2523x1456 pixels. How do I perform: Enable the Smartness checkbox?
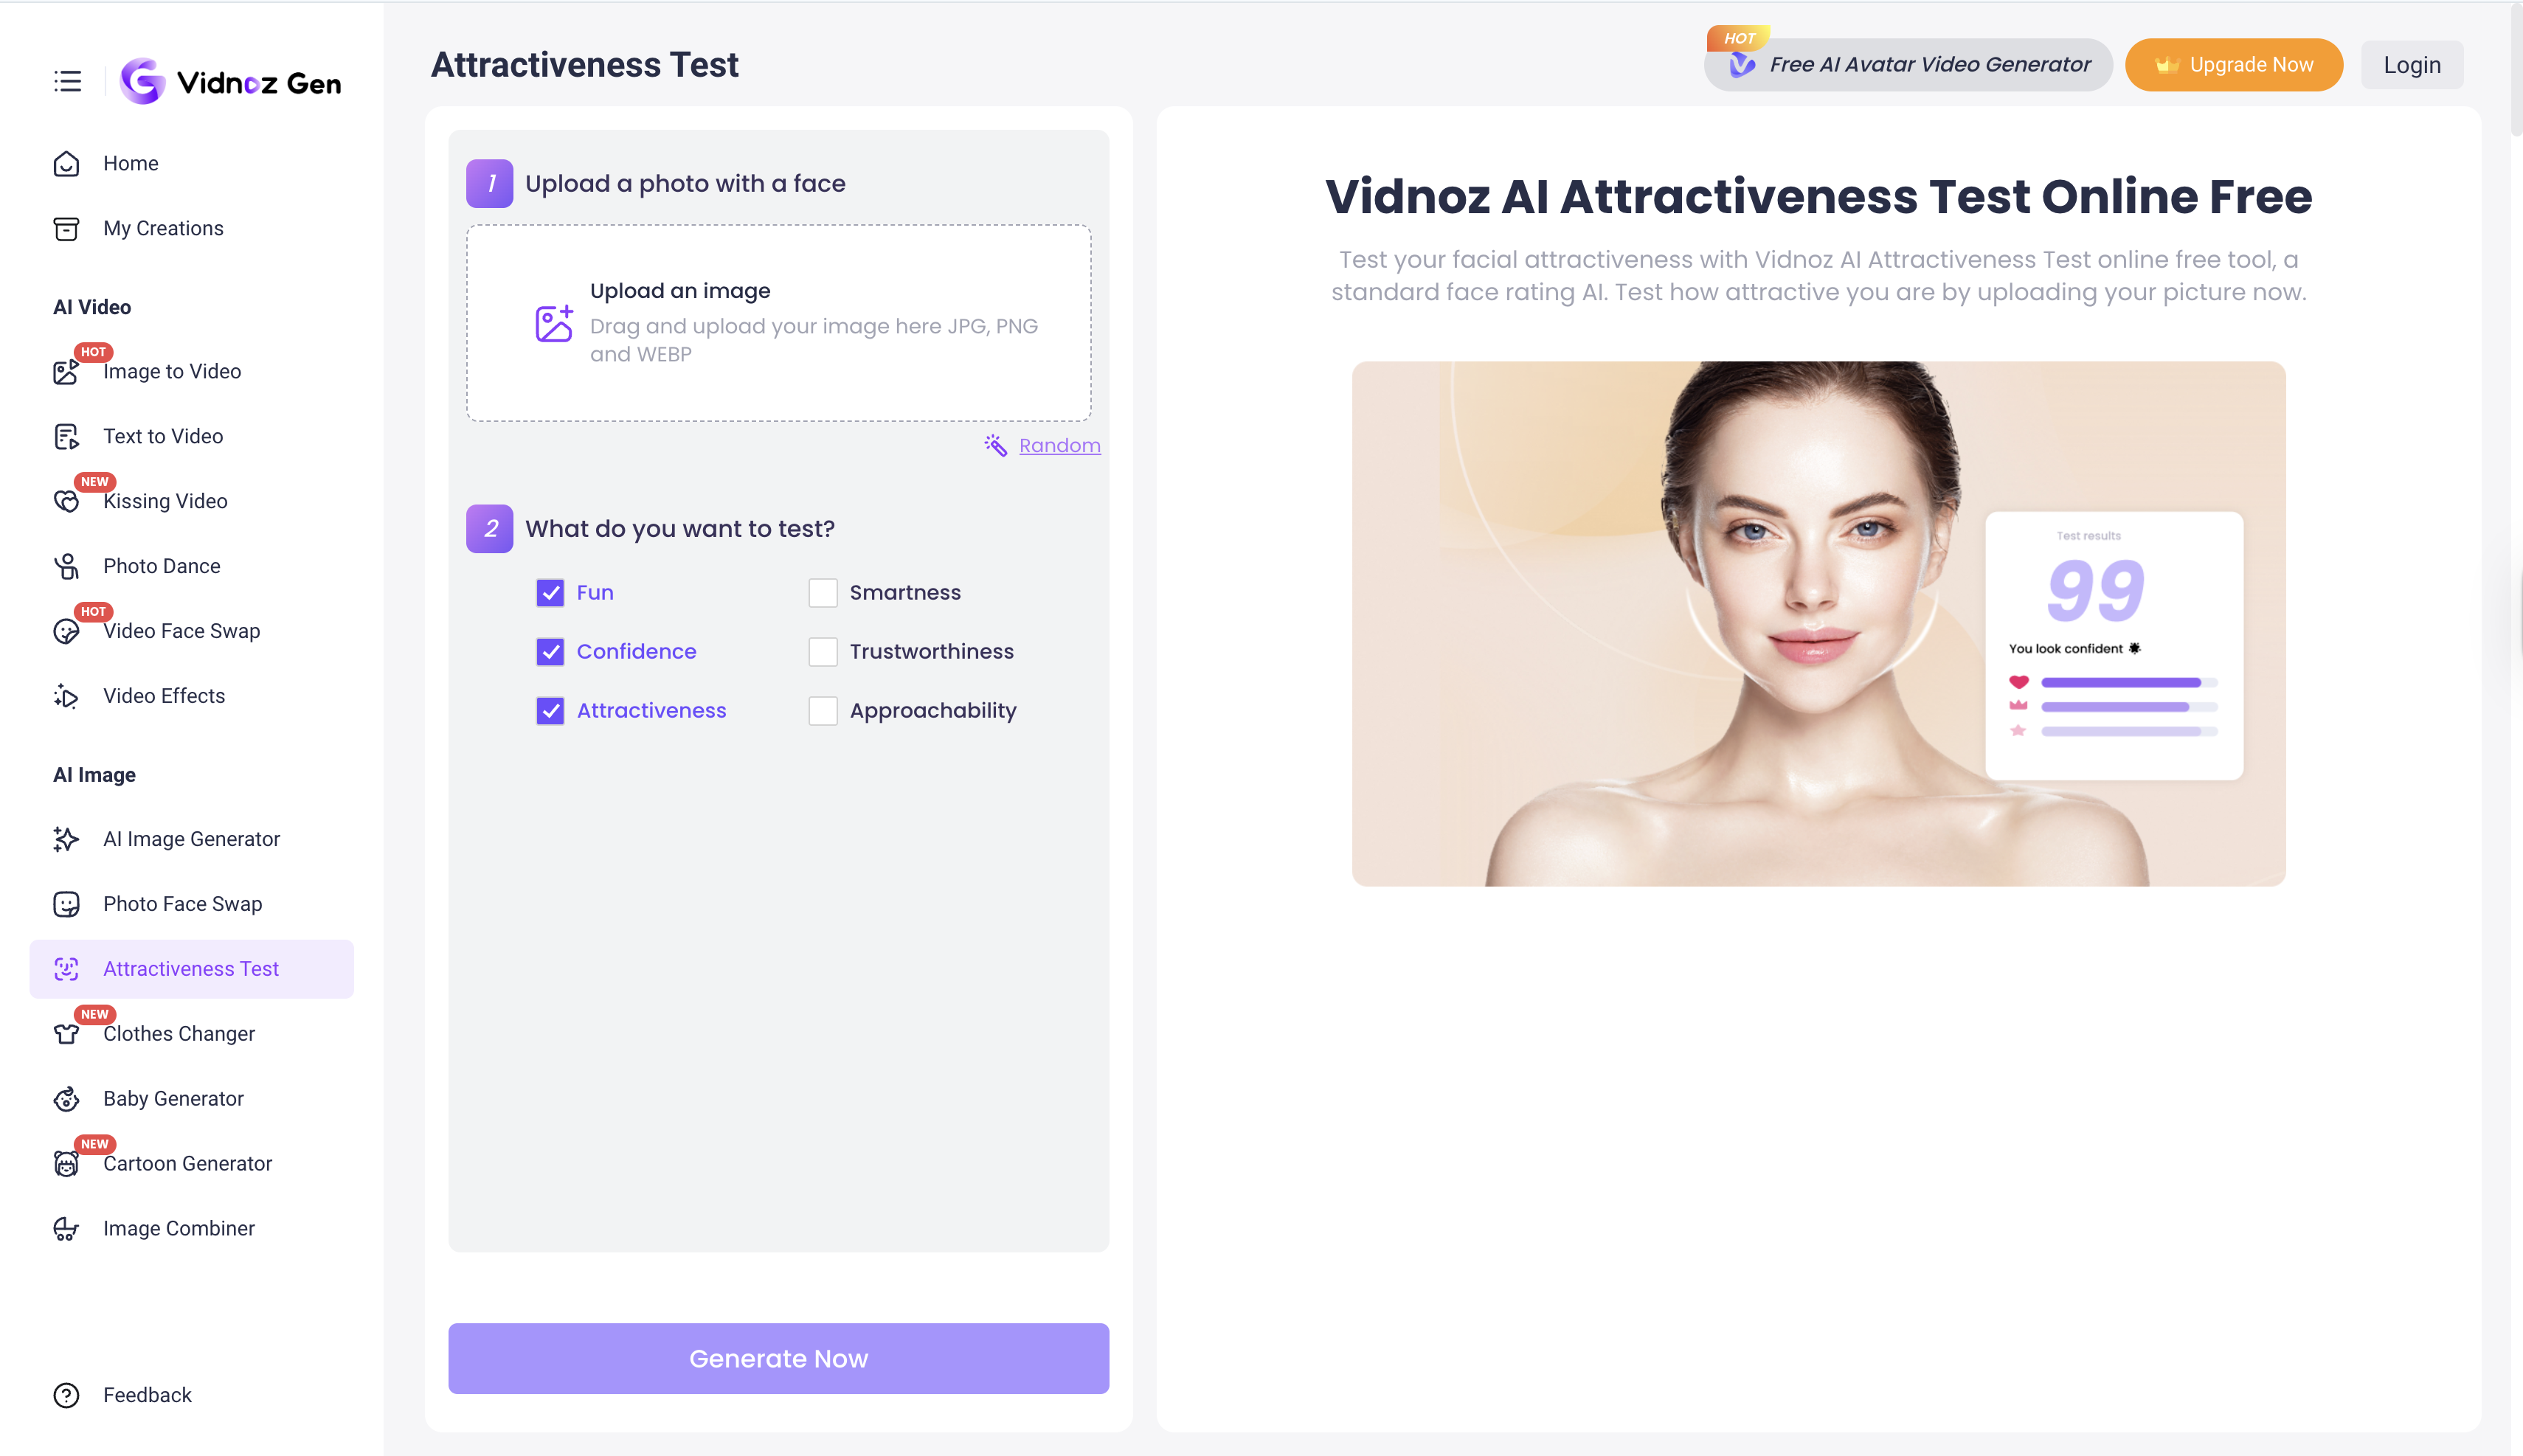click(822, 592)
